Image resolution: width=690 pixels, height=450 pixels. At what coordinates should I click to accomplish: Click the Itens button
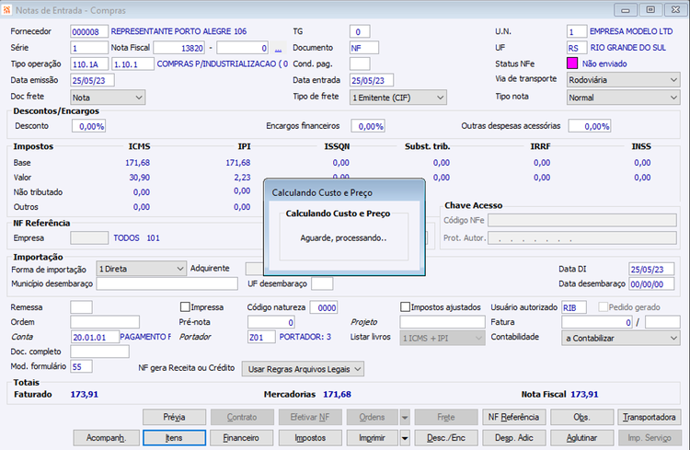click(174, 438)
